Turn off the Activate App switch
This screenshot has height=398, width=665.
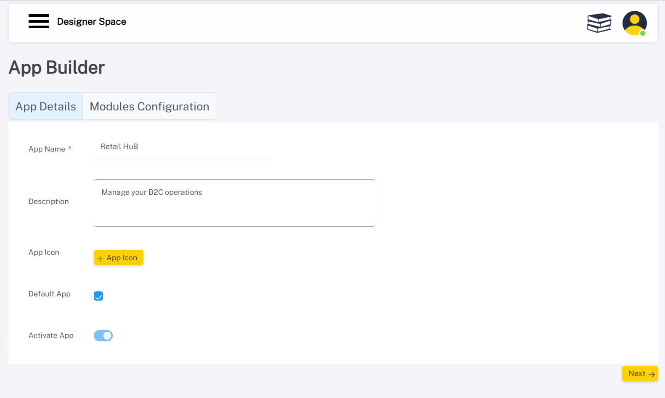click(x=103, y=335)
